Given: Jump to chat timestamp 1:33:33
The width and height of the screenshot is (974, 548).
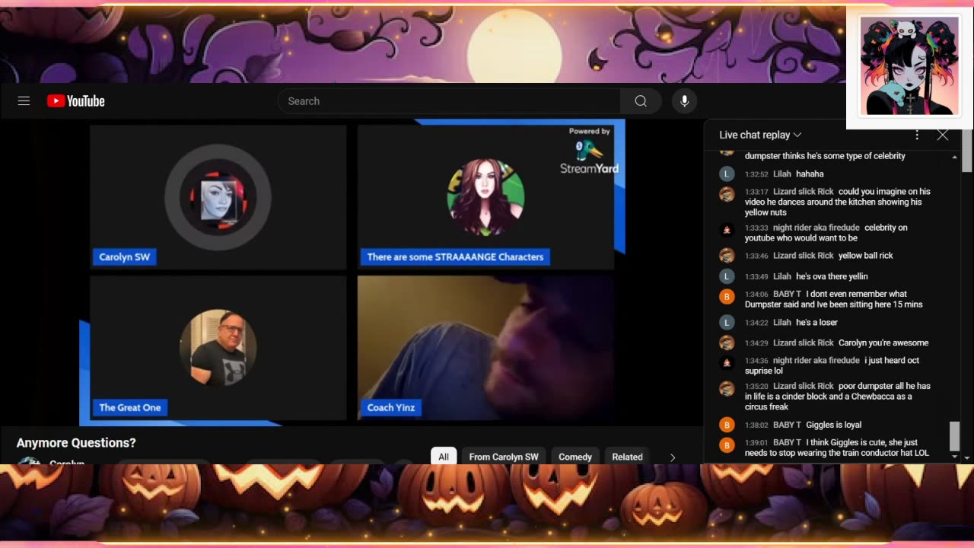Looking at the screenshot, I should click(x=756, y=228).
